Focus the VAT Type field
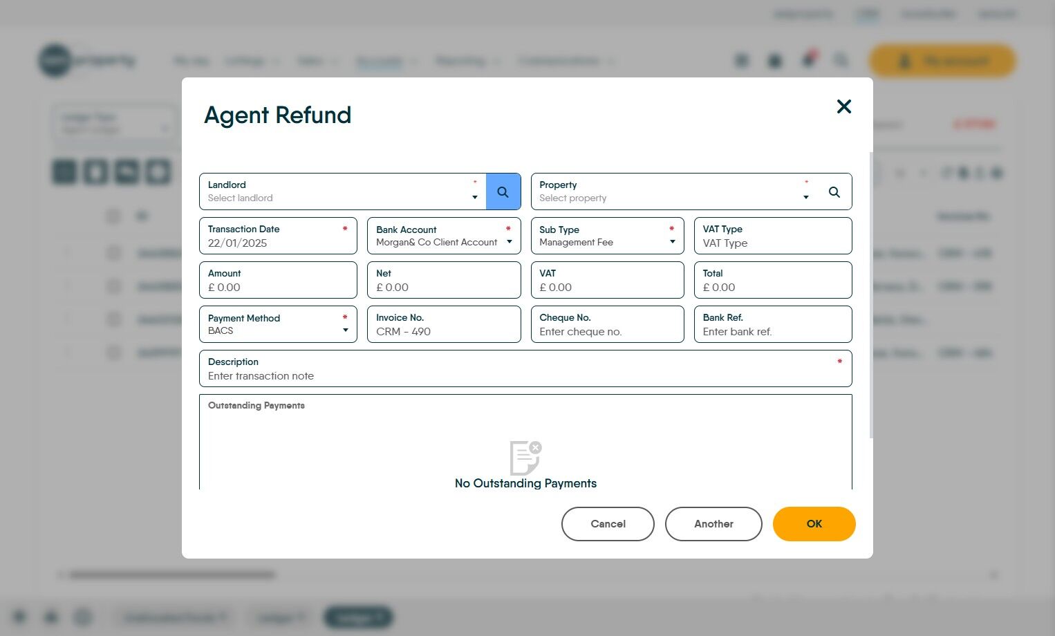Image resolution: width=1055 pixels, height=636 pixels. pos(773,236)
